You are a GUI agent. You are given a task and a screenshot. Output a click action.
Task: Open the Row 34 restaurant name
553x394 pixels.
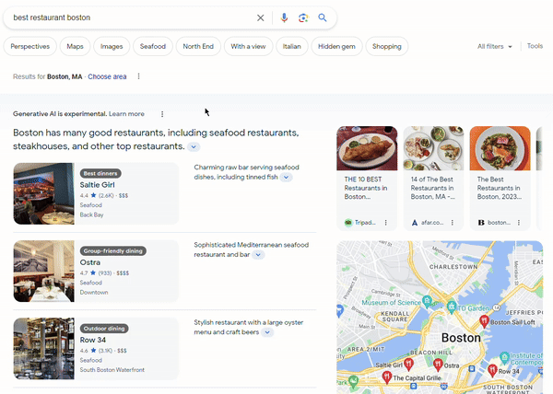click(x=93, y=340)
